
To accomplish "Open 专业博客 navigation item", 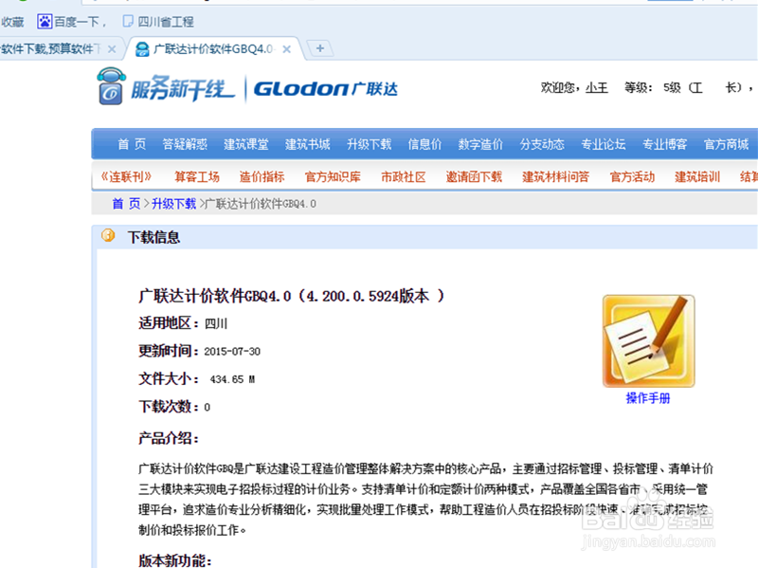I will 665,144.
